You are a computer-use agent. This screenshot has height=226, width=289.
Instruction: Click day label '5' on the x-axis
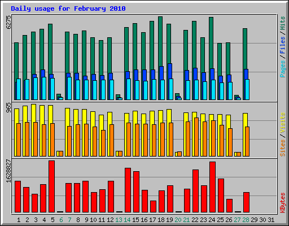tap(52, 220)
